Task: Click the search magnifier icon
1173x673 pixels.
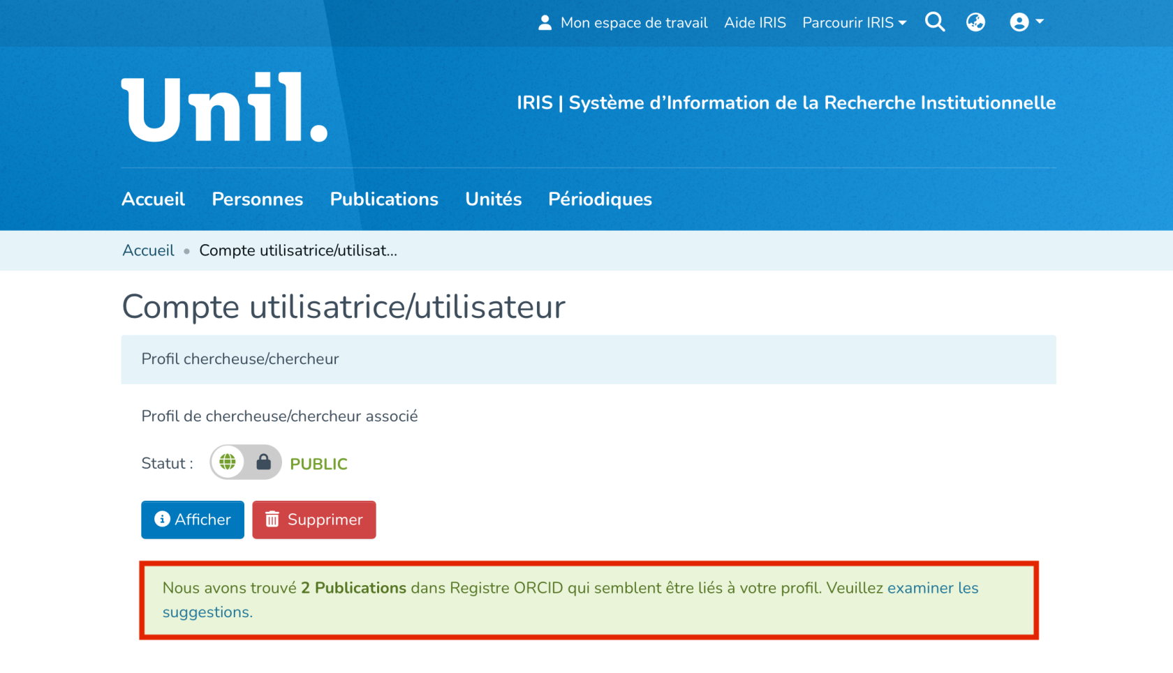Action: pos(934,22)
